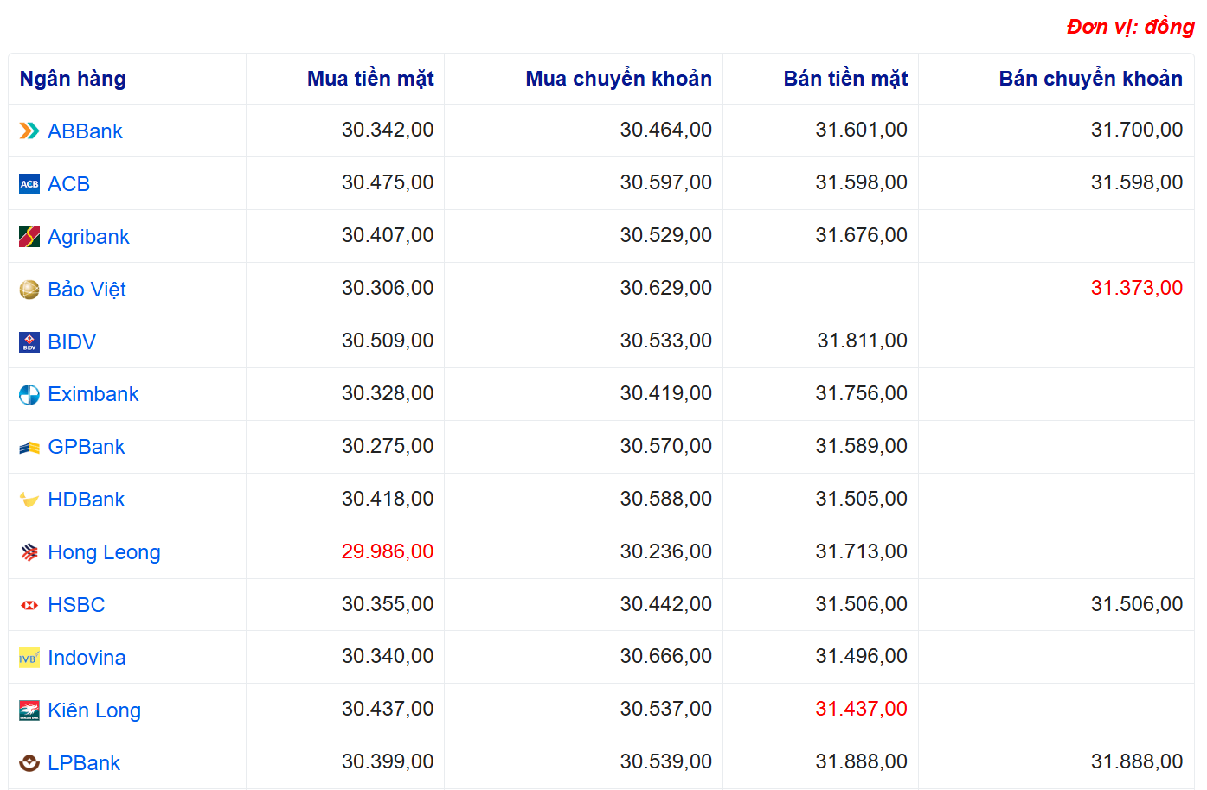
Task: Click the ABBank logo icon
Action: [29, 131]
